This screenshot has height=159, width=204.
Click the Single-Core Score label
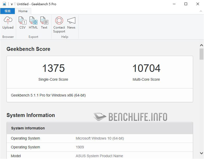point(53,79)
